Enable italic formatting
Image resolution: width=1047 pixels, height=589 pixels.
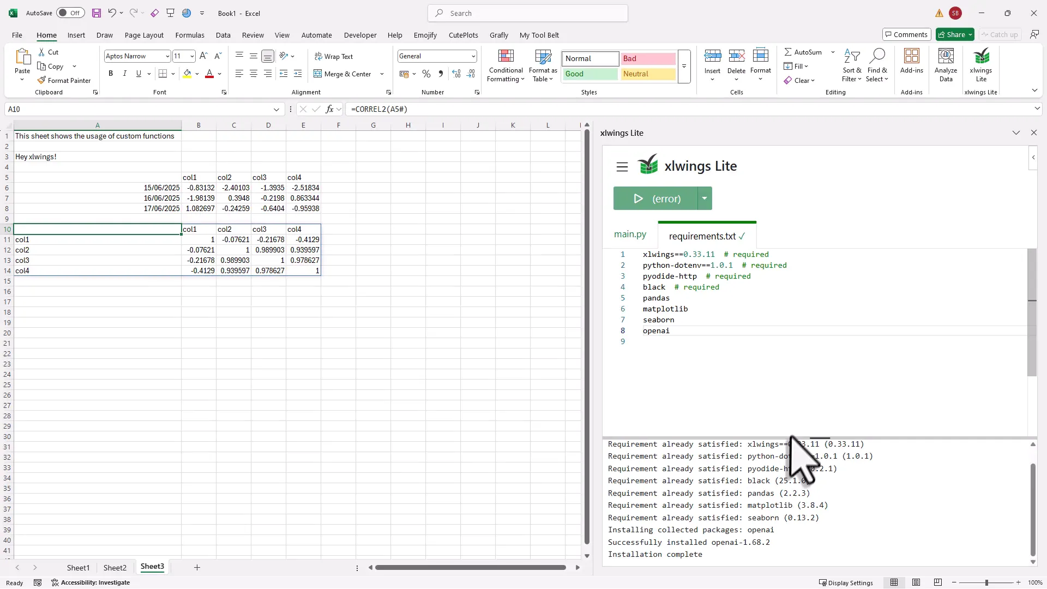coord(124,73)
